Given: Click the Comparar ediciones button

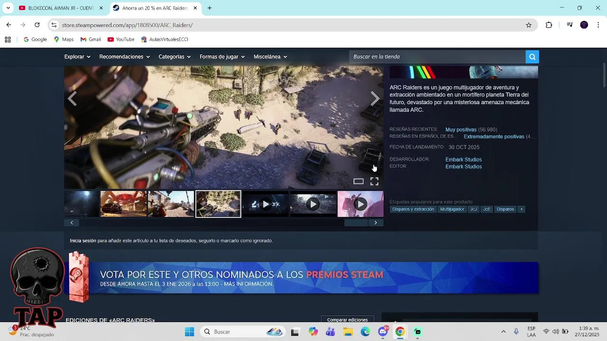Looking at the screenshot, I should click(348, 320).
